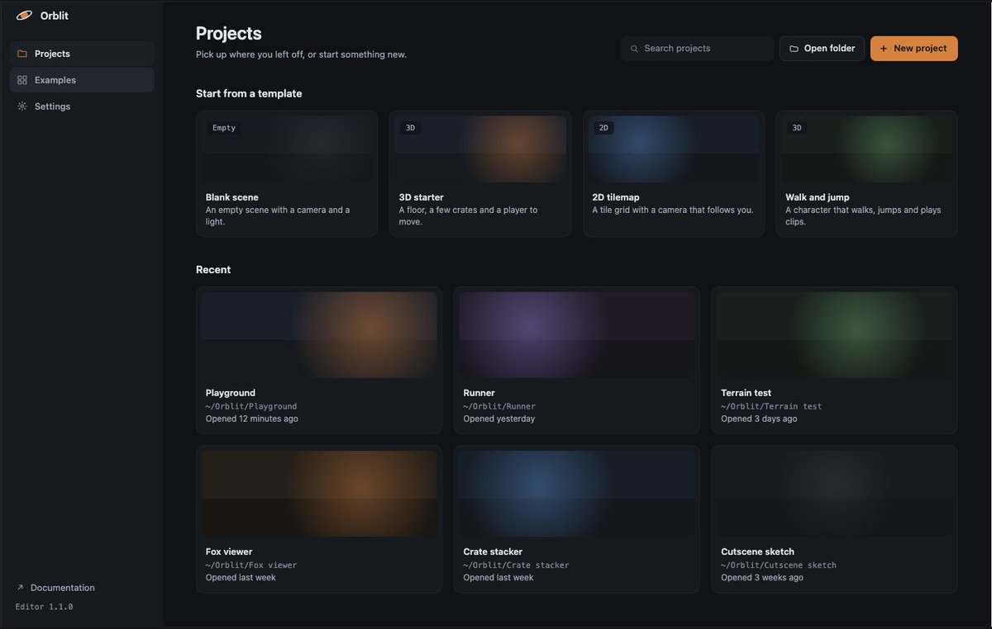Screen dimensions: 992x629
Task: Click the Cutscene sketch project title
Action: point(758,551)
